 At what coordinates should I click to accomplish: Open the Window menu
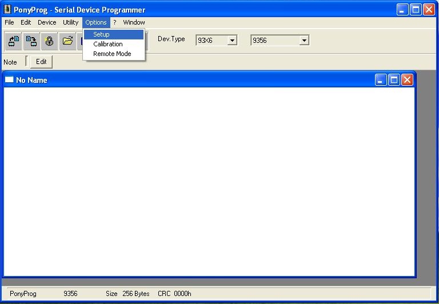[134, 22]
